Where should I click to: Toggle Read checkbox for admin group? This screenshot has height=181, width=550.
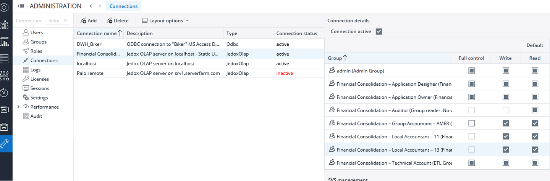535,71
